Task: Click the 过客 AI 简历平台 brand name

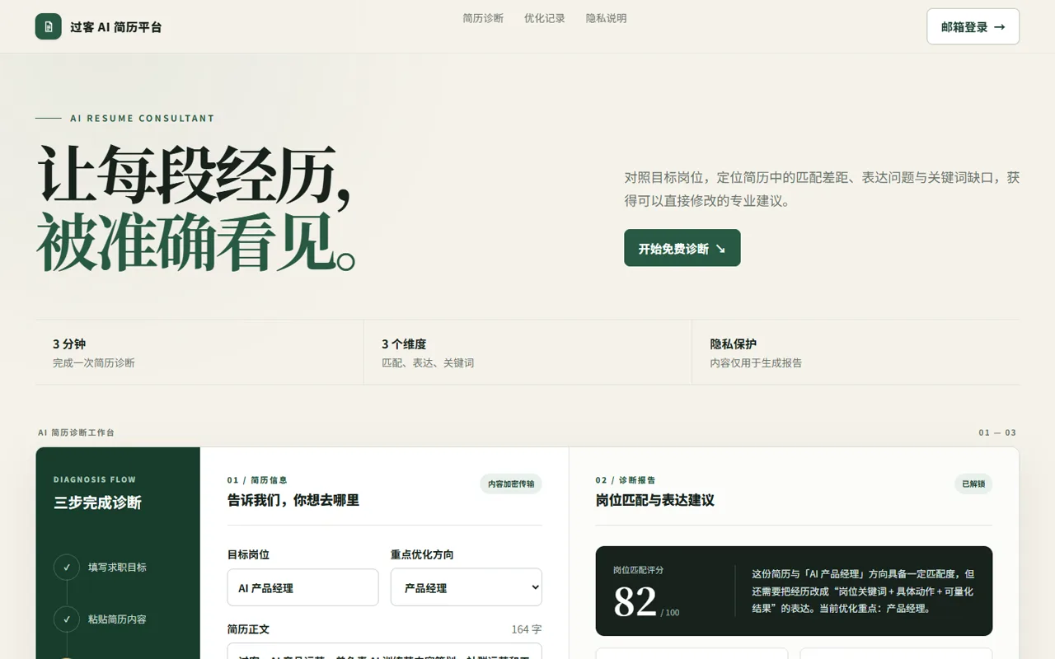Action: tap(116, 27)
